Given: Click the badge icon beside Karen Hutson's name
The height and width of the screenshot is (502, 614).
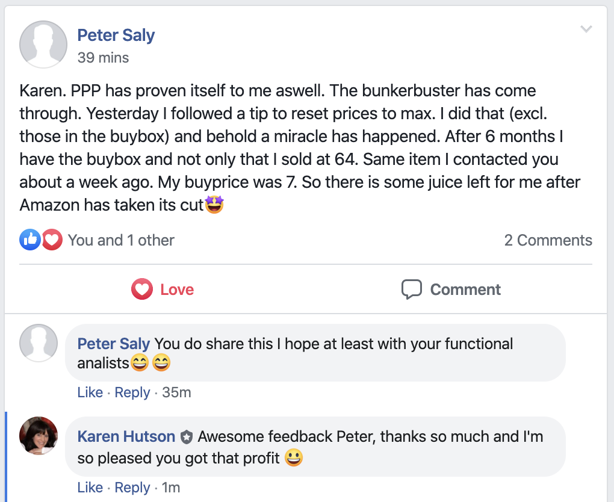Looking at the screenshot, I should tap(187, 436).
